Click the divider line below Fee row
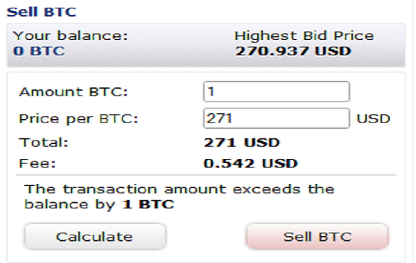The height and width of the screenshot is (263, 416). (206, 175)
